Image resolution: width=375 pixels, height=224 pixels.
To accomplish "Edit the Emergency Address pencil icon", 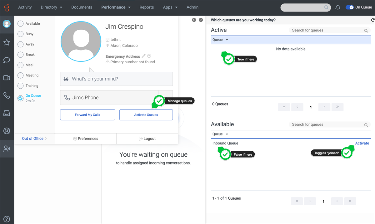I will 143,56.
